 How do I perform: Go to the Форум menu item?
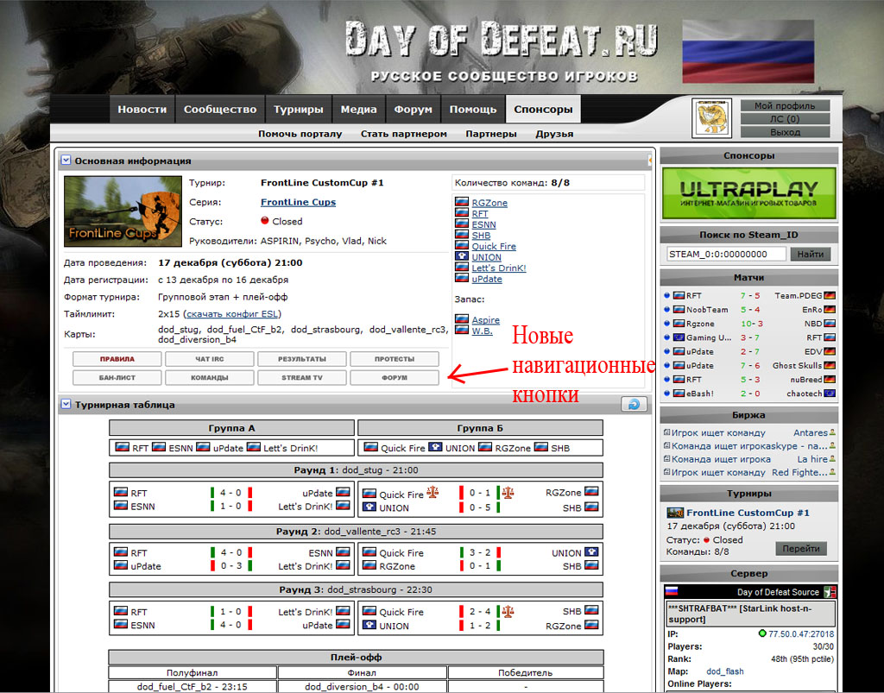[413, 110]
